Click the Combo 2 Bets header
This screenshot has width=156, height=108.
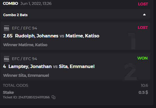[x=75, y=14]
